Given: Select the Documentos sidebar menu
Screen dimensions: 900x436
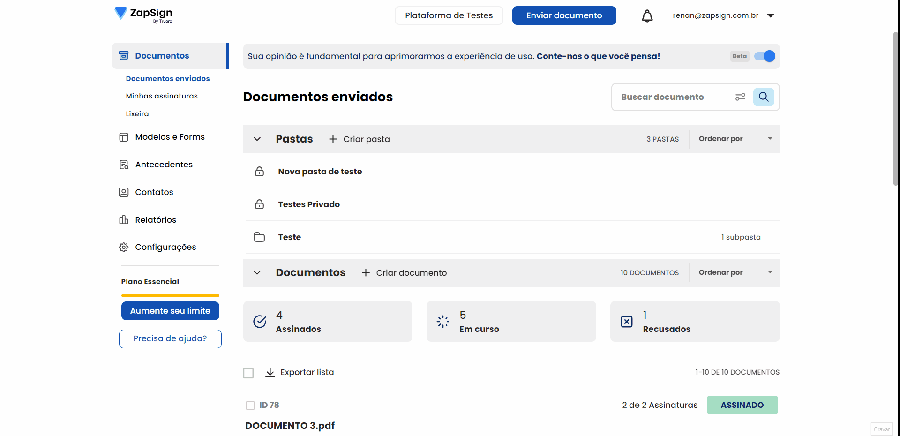Looking at the screenshot, I should click(170, 56).
